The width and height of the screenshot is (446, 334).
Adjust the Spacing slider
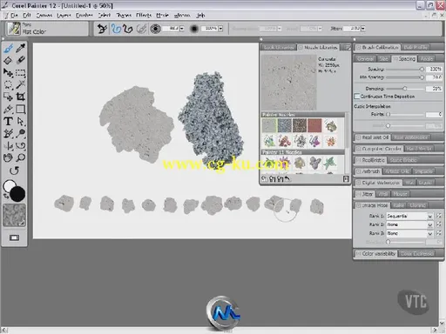pos(405,69)
